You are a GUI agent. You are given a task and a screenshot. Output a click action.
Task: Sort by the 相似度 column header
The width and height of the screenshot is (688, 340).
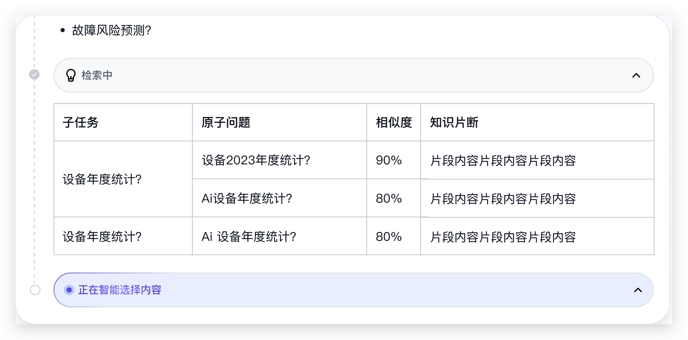coord(394,122)
